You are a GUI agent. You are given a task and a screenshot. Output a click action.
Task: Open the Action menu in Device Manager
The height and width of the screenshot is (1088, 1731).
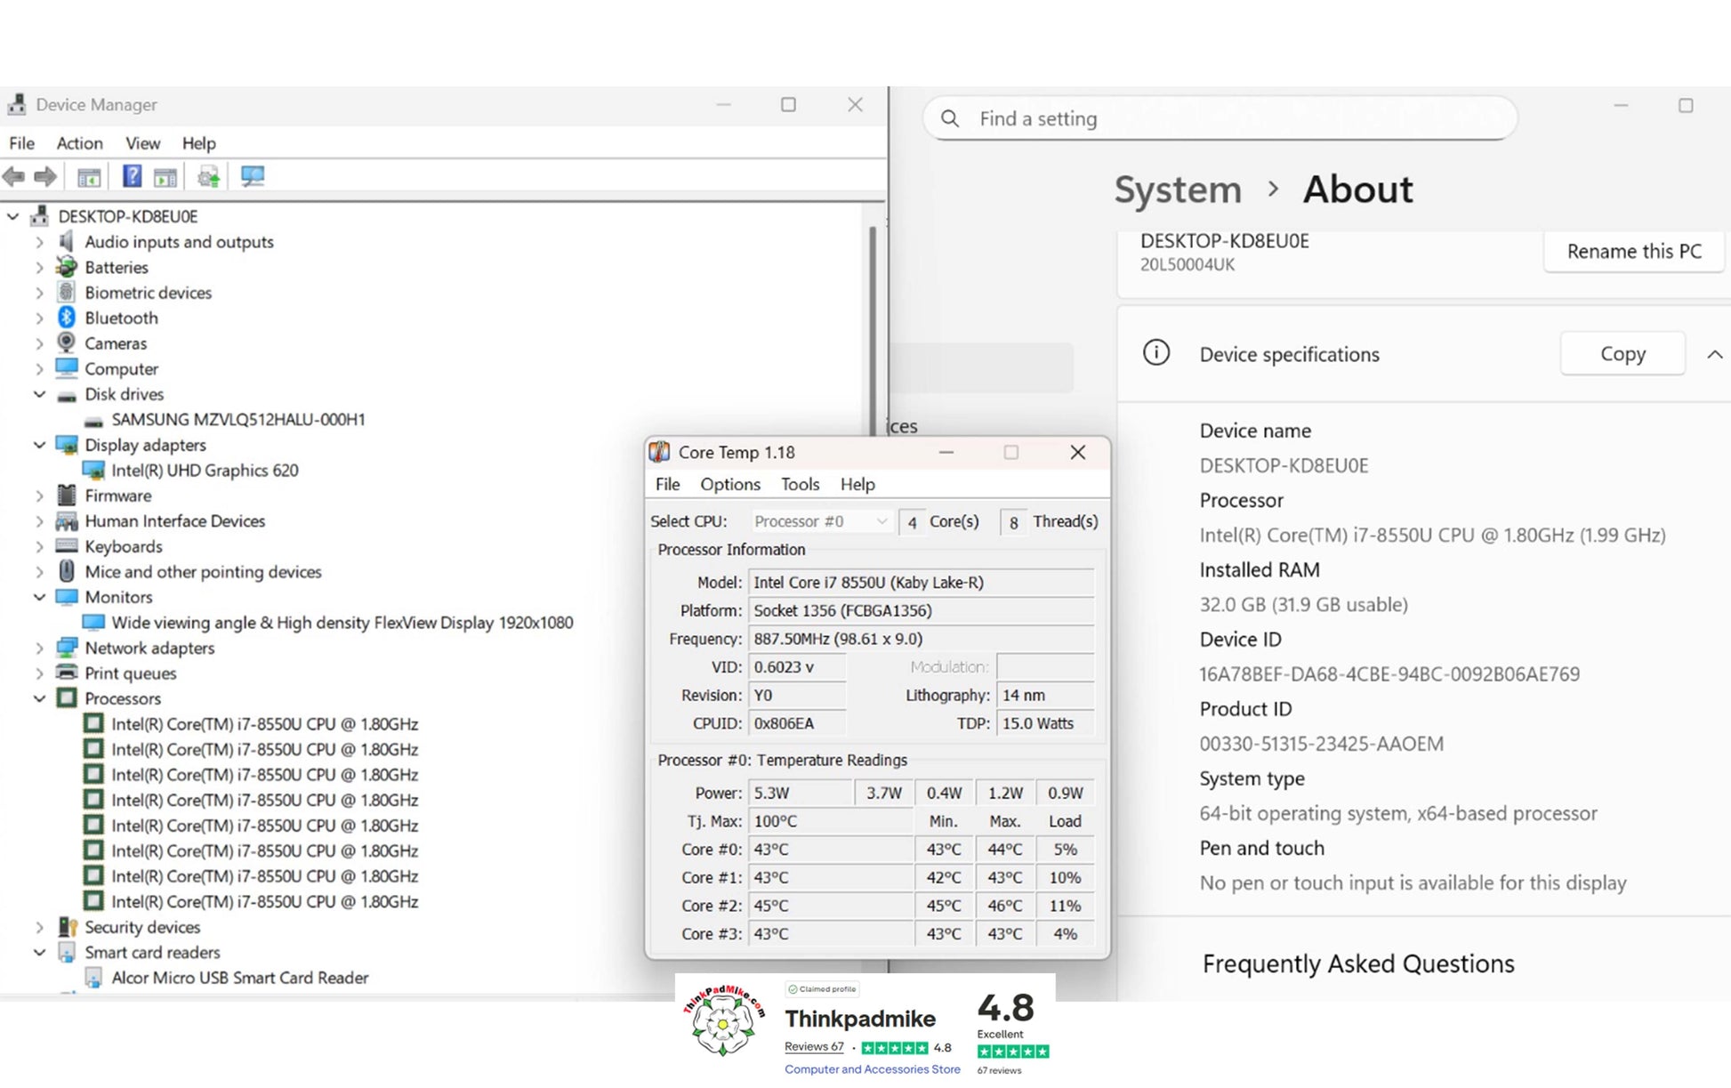coord(79,143)
